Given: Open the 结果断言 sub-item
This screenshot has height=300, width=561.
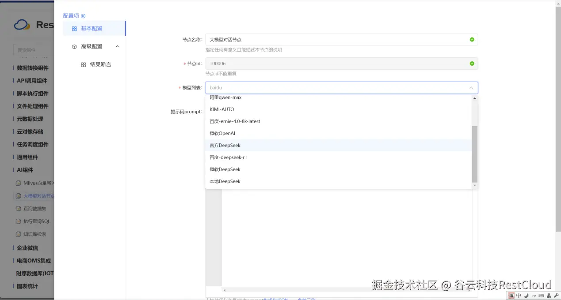Looking at the screenshot, I should point(100,65).
